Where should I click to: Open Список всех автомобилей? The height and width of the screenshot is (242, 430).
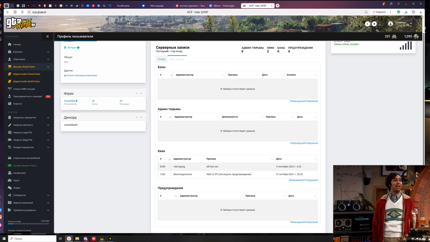click(27, 158)
